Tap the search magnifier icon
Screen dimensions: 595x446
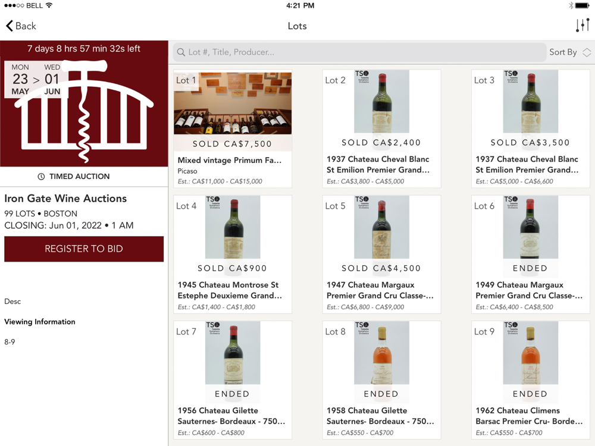181,52
